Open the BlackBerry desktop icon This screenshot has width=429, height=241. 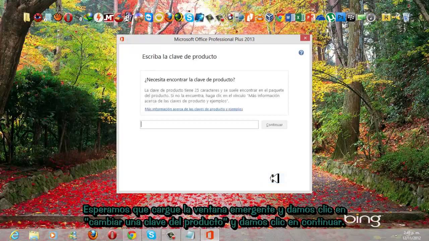[351, 17]
